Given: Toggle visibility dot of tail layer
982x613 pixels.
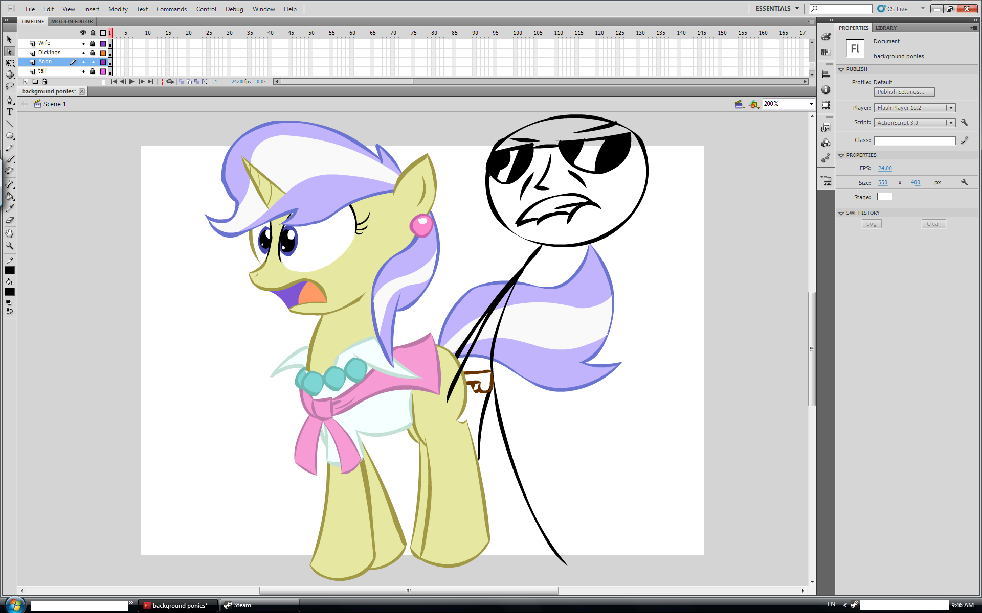Looking at the screenshot, I should 83,71.
